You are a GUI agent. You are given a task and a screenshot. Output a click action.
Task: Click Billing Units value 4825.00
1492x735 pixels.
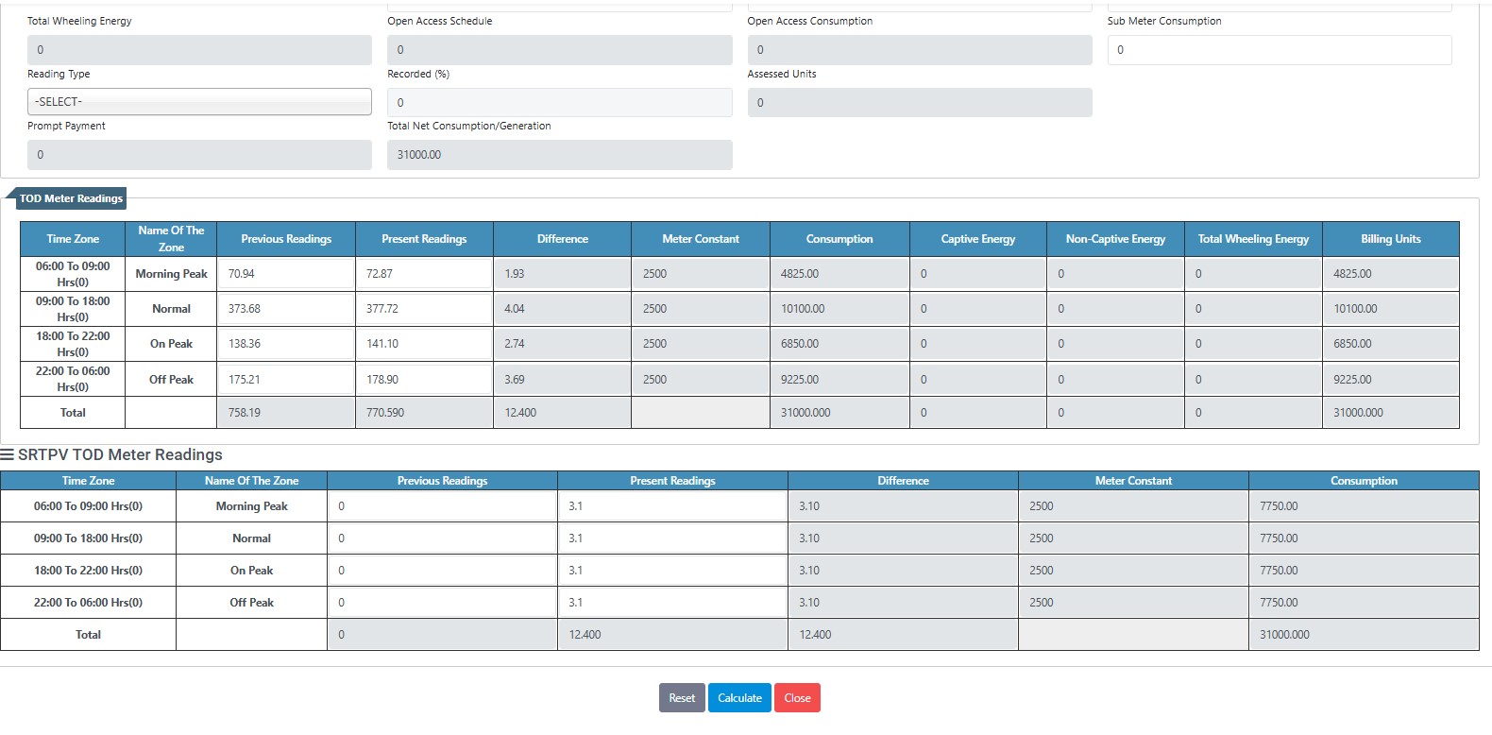click(x=1391, y=274)
